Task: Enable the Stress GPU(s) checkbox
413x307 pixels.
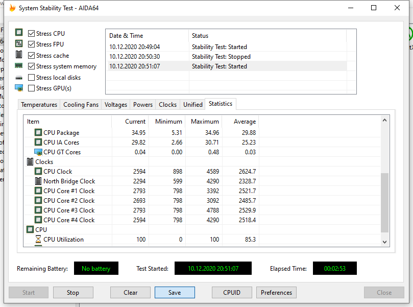Action: pos(32,88)
